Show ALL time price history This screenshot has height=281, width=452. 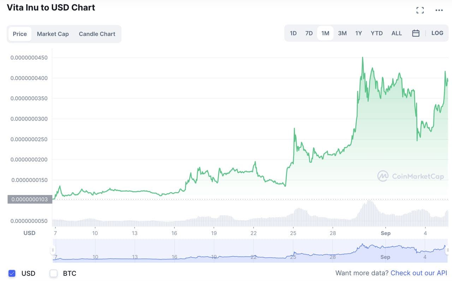coord(397,33)
